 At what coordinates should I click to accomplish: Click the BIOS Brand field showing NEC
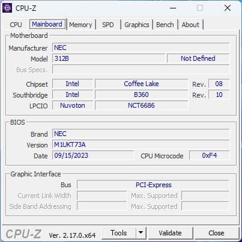coord(141,134)
